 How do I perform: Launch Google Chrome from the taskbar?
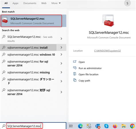point(133,126)
